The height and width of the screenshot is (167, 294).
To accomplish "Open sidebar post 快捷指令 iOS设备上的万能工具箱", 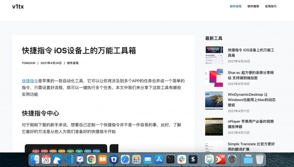I will (251, 52).
